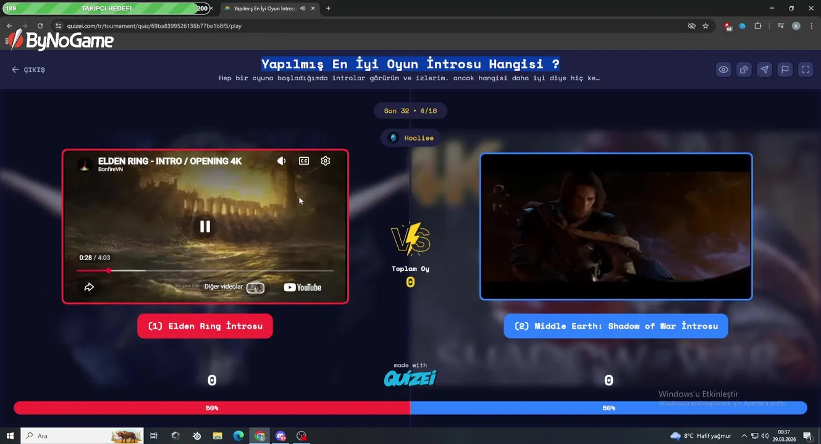
Task: Open the browser extensions puzzle icon
Action: tap(758, 26)
